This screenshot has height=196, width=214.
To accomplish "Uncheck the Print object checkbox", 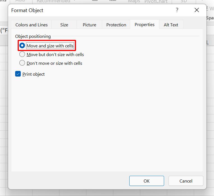I will coord(18,74).
